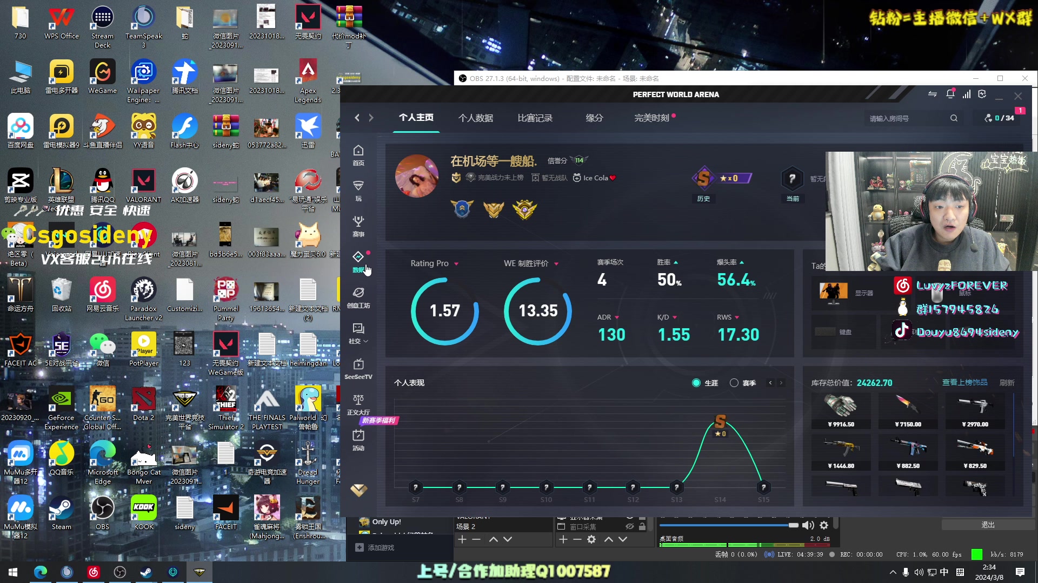Mute desktop audio in OBS mixer
Viewport: 1038px width, 583px height.
[808, 525]
